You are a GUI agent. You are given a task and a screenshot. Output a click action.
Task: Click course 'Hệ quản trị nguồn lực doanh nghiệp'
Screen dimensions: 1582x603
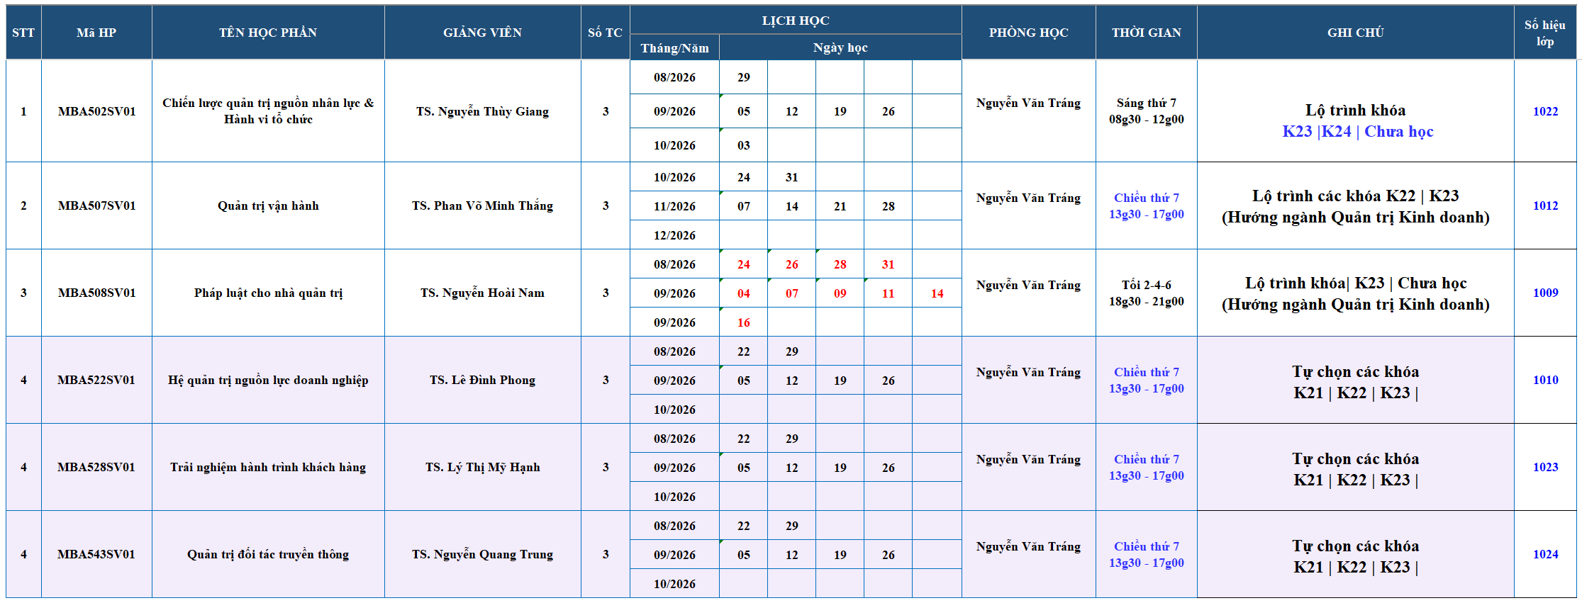point(268,380)
